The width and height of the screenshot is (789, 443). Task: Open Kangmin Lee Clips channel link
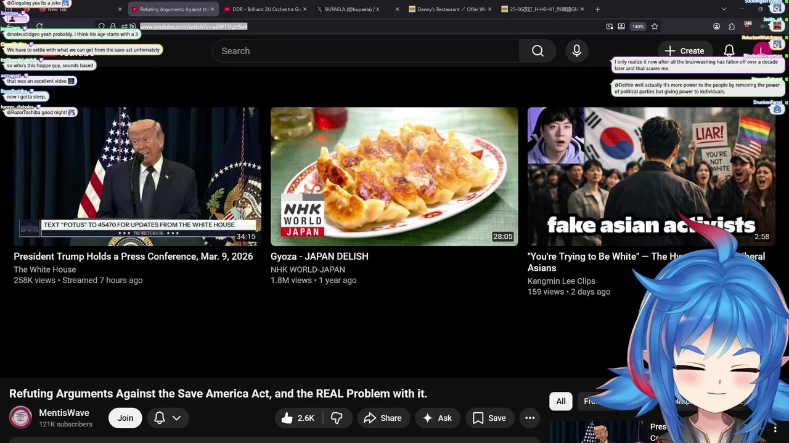(x=562, y=281)
